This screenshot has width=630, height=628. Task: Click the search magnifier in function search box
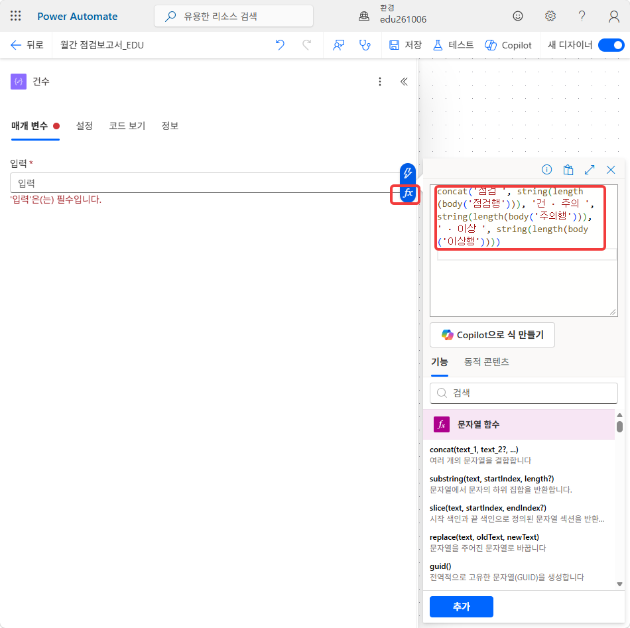(x=442, y=393)
